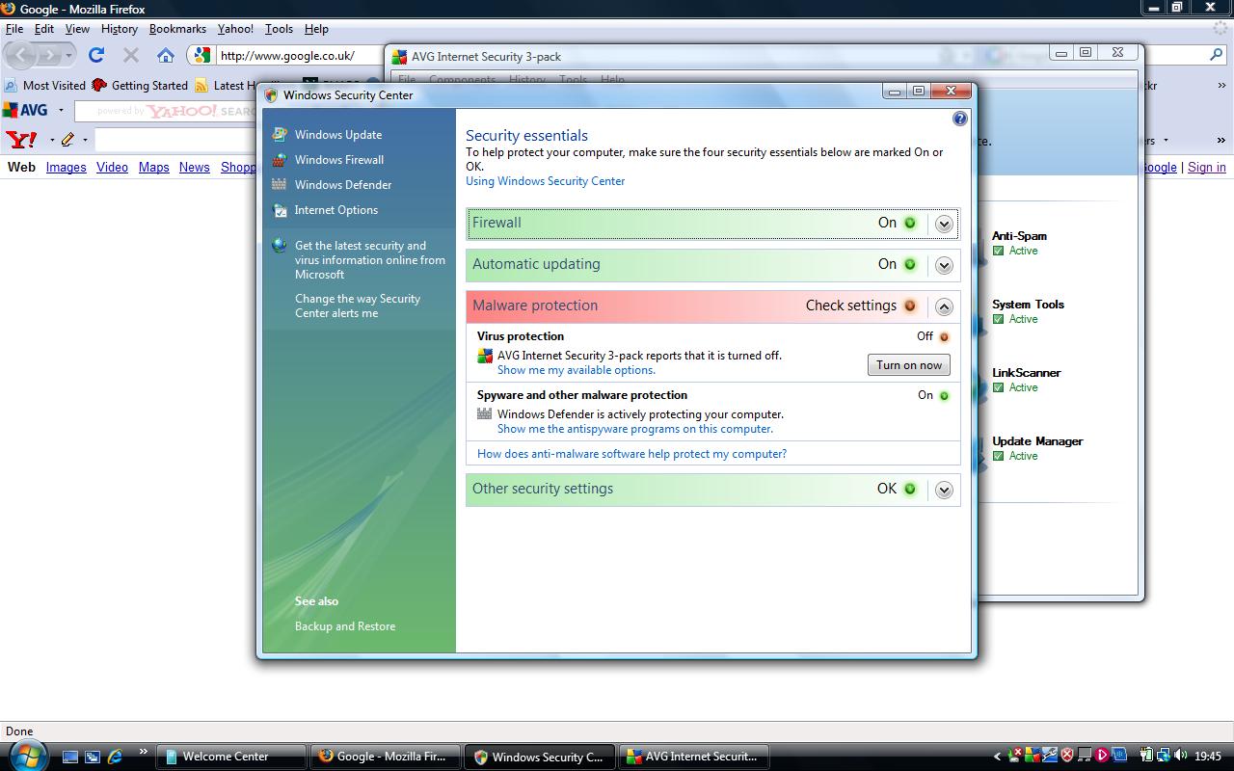Open Backup and Restore link

pos(345,626)
